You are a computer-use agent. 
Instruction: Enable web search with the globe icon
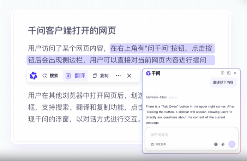tap(216, 144)
